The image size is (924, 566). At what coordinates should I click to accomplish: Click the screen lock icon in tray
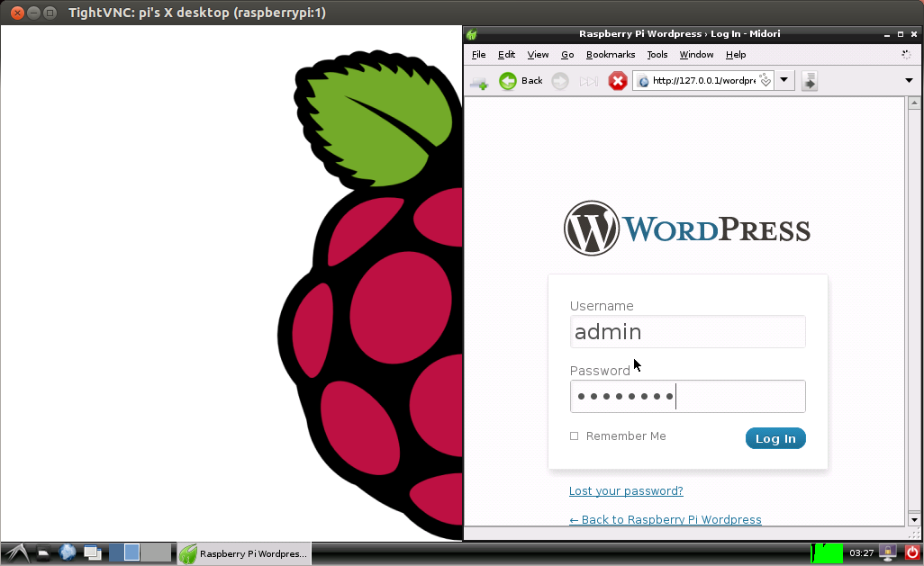pyautogui.click(x=888, y=553)
